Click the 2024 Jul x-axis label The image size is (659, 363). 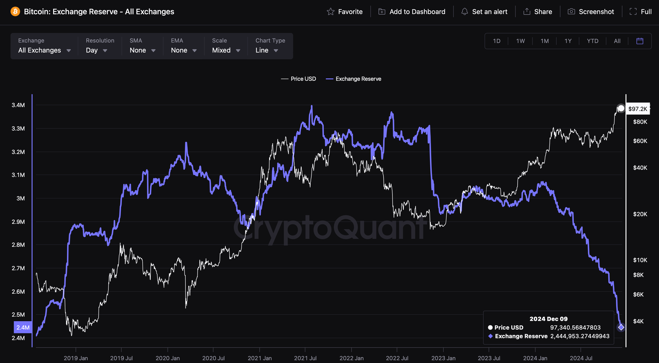tap(581, 358)
